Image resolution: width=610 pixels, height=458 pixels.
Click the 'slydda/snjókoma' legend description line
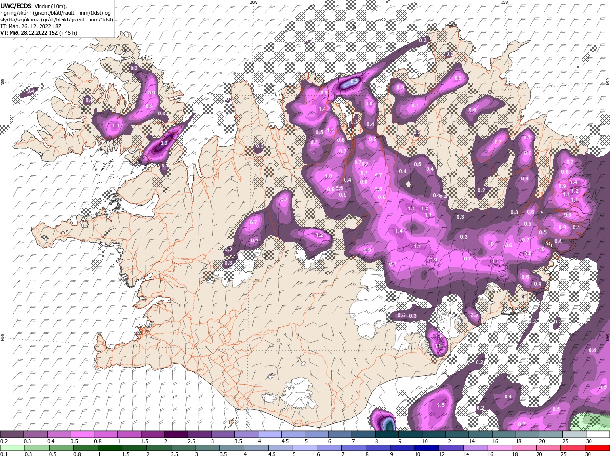tap(57, 20)
